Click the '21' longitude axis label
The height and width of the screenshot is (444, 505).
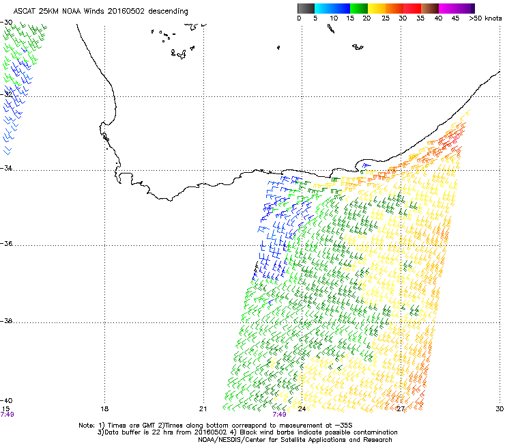point(203,409)
